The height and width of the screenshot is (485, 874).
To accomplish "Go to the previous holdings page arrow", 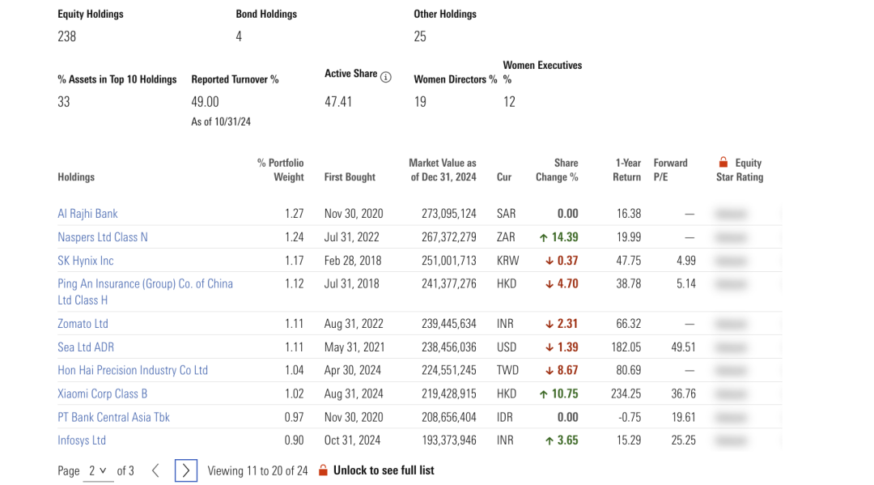I will [x=156, y=470].
